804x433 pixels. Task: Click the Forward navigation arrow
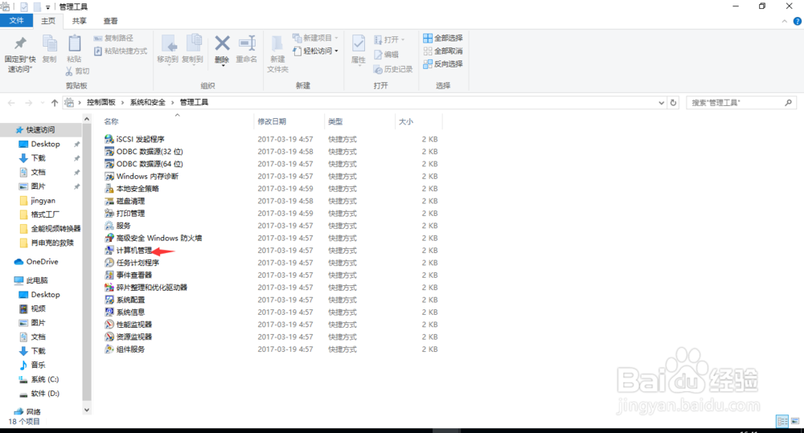pyautogui.click(x=29, y=103)
